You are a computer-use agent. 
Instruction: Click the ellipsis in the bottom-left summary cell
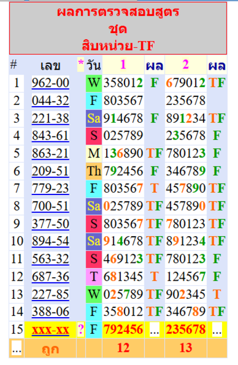point(17,348)
